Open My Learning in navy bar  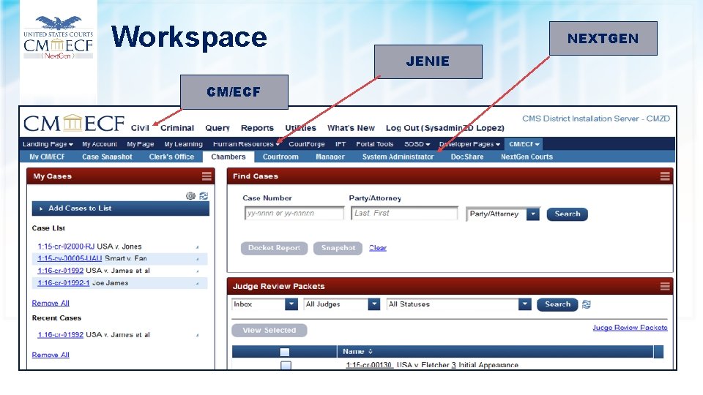coord(183,144)
